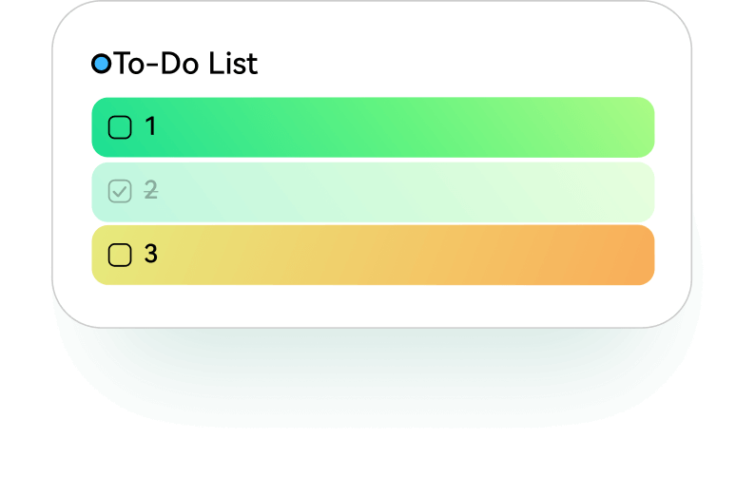Click empty white card area below task 3
Image resolution: width=755 pixels, height=477 pixels.
click(373, 304)
